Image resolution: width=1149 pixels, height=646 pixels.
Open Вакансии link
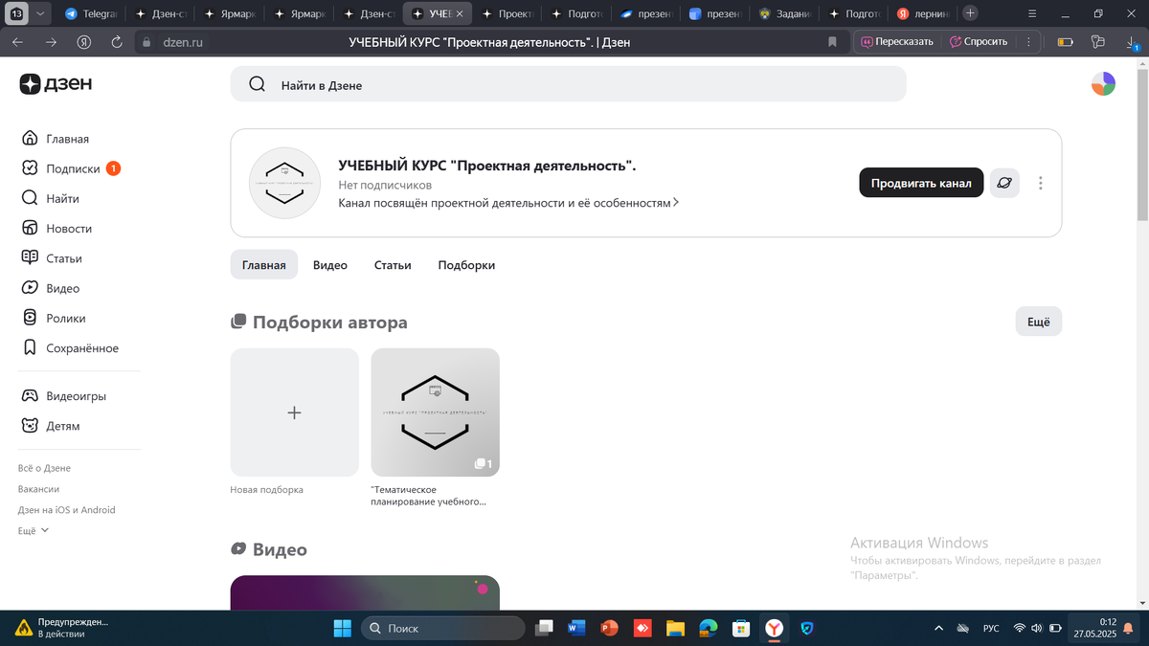(38, 489)
